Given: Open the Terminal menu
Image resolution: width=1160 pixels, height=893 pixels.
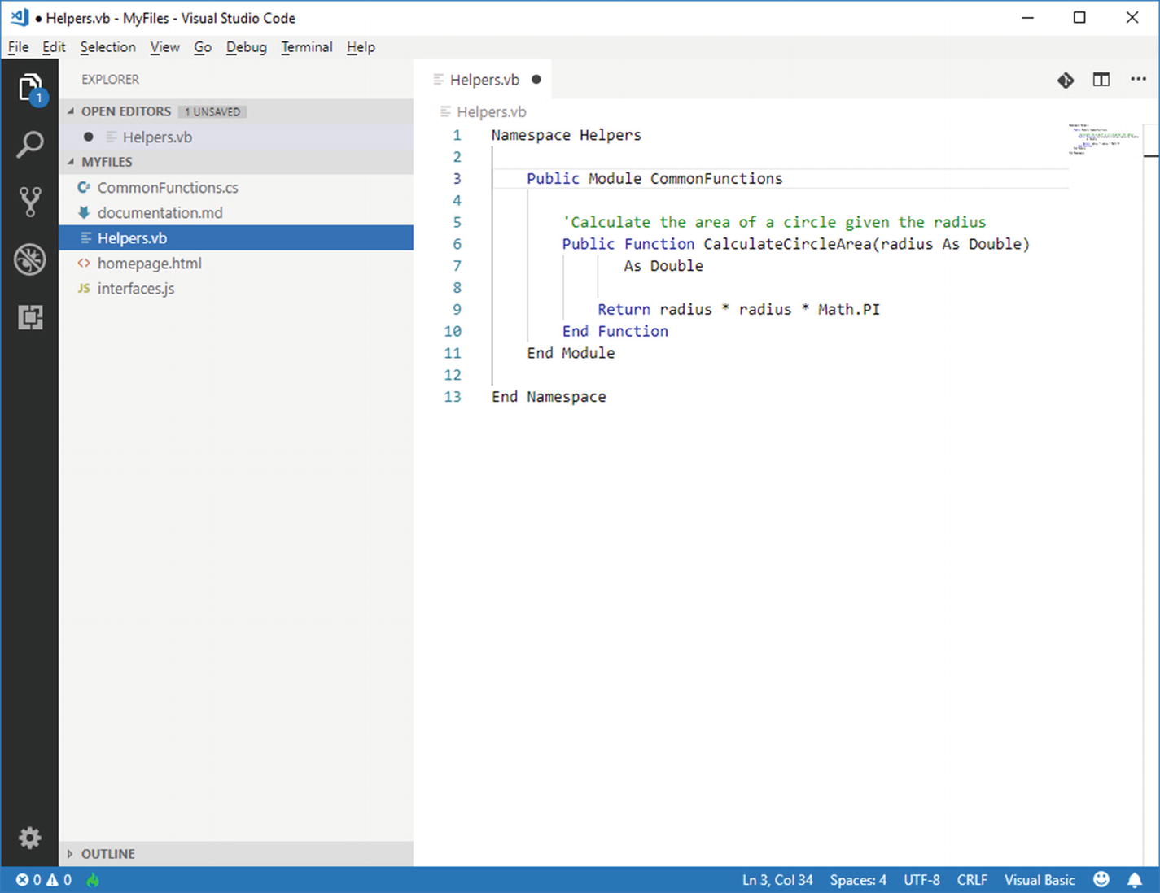Looking at the screenshot, I should 307,47.
